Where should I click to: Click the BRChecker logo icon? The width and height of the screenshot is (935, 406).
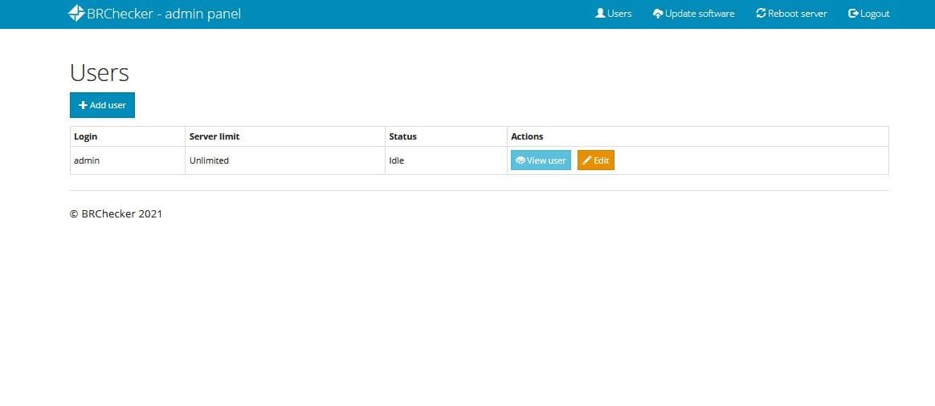click(x=76, y=13)
